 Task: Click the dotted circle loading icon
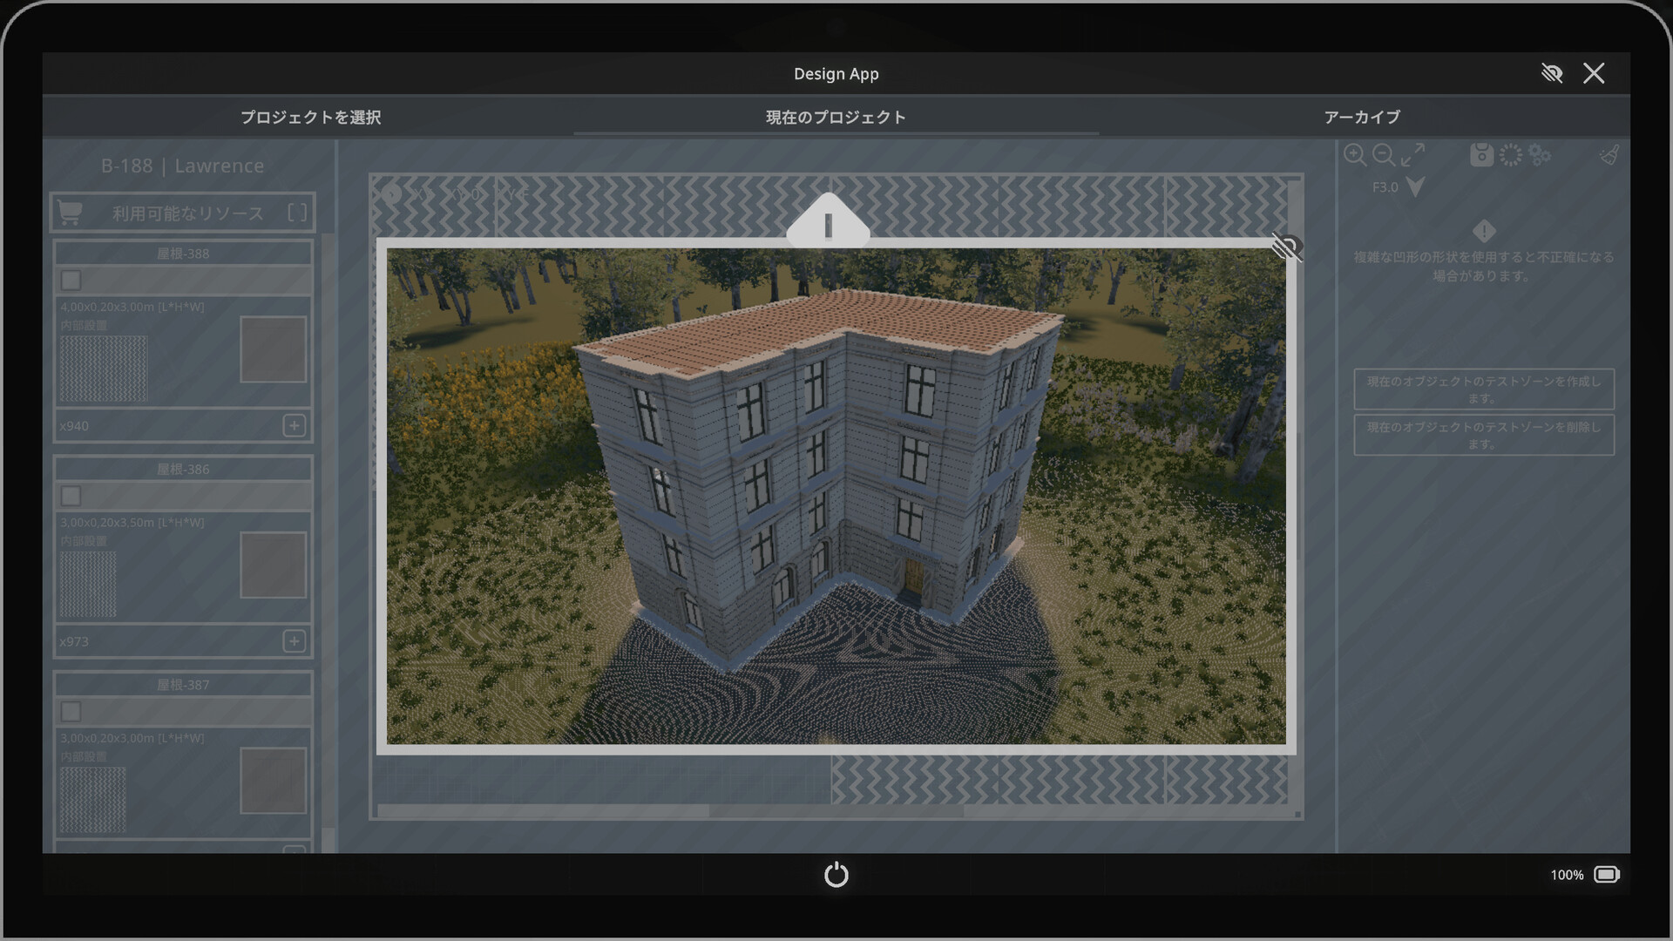pos(1511,155)
